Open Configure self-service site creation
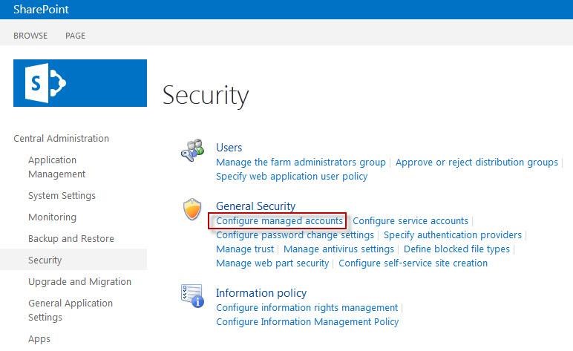 413,263
